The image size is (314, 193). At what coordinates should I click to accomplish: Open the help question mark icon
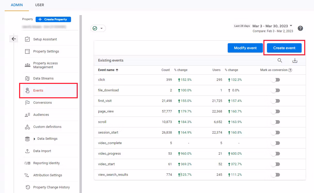[x=300, y=28]
